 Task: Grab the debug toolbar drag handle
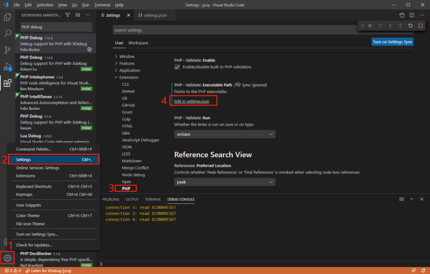(362, 26)
